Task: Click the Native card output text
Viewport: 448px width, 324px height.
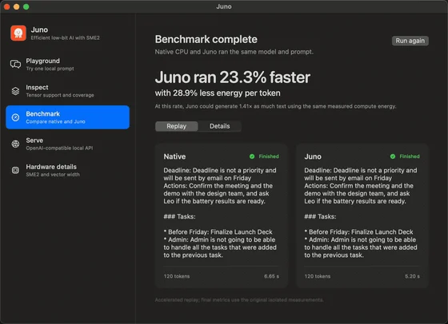Action: click(x=220, y=212)
